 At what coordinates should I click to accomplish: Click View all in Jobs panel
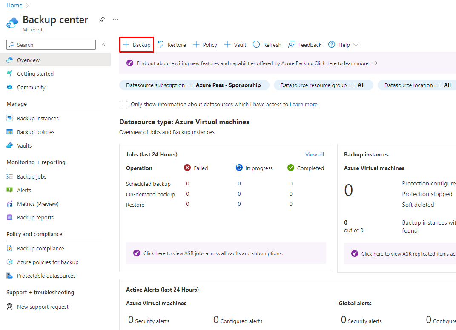(x=314, y=154)
